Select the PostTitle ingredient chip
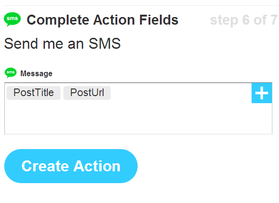 (x=34, y=93)
